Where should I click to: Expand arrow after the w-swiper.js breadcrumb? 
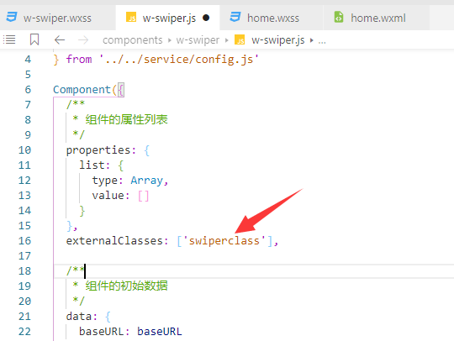point(312,40)
